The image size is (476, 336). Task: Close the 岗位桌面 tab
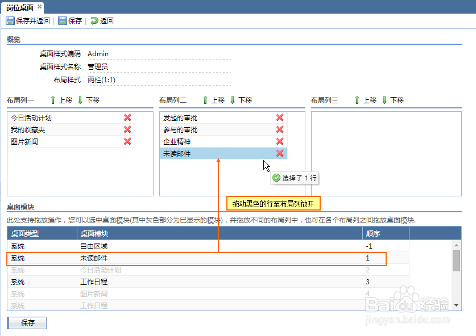pyautogui.click(x=39, y=7)
